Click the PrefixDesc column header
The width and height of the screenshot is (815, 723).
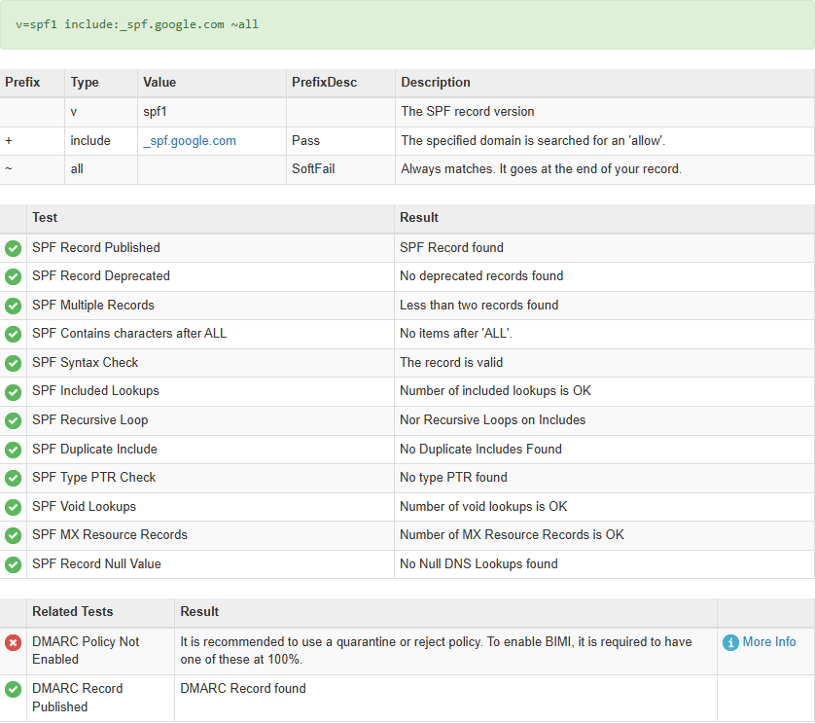pos(324,82)
